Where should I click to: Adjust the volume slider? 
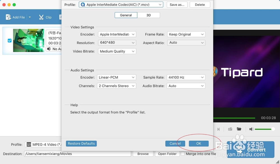265,129
